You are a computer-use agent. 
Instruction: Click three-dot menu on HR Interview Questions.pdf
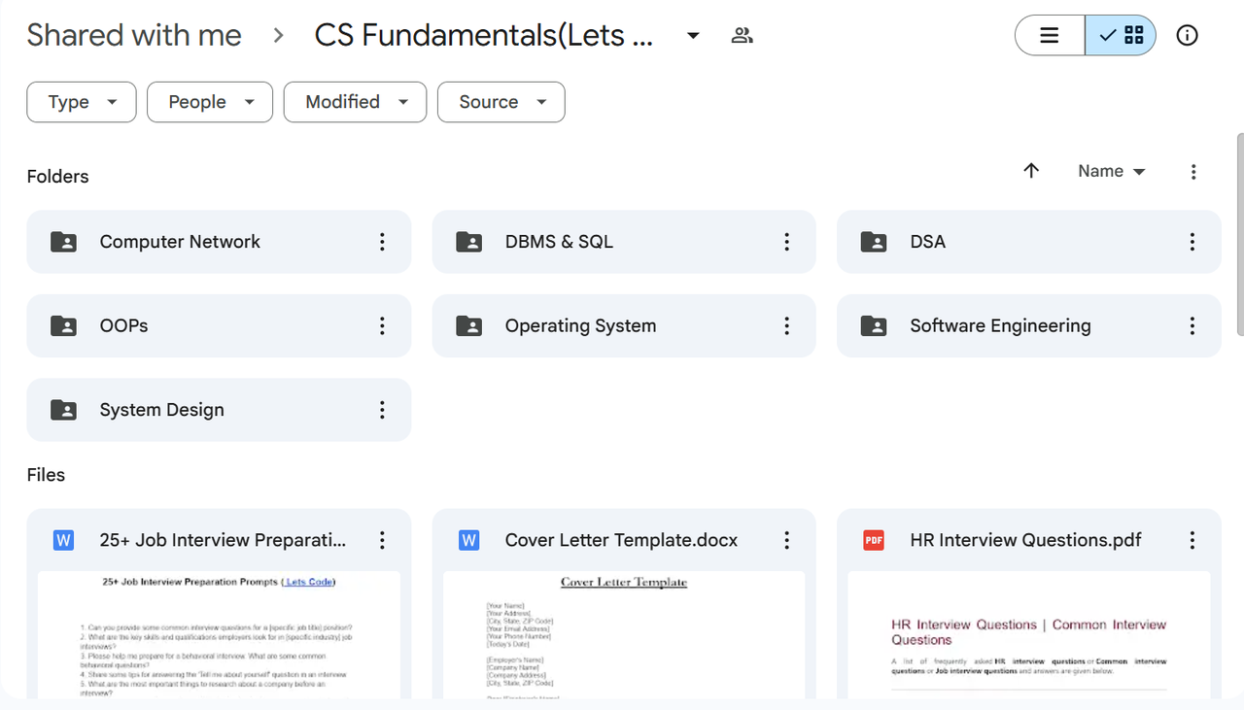click(1192, 540)
